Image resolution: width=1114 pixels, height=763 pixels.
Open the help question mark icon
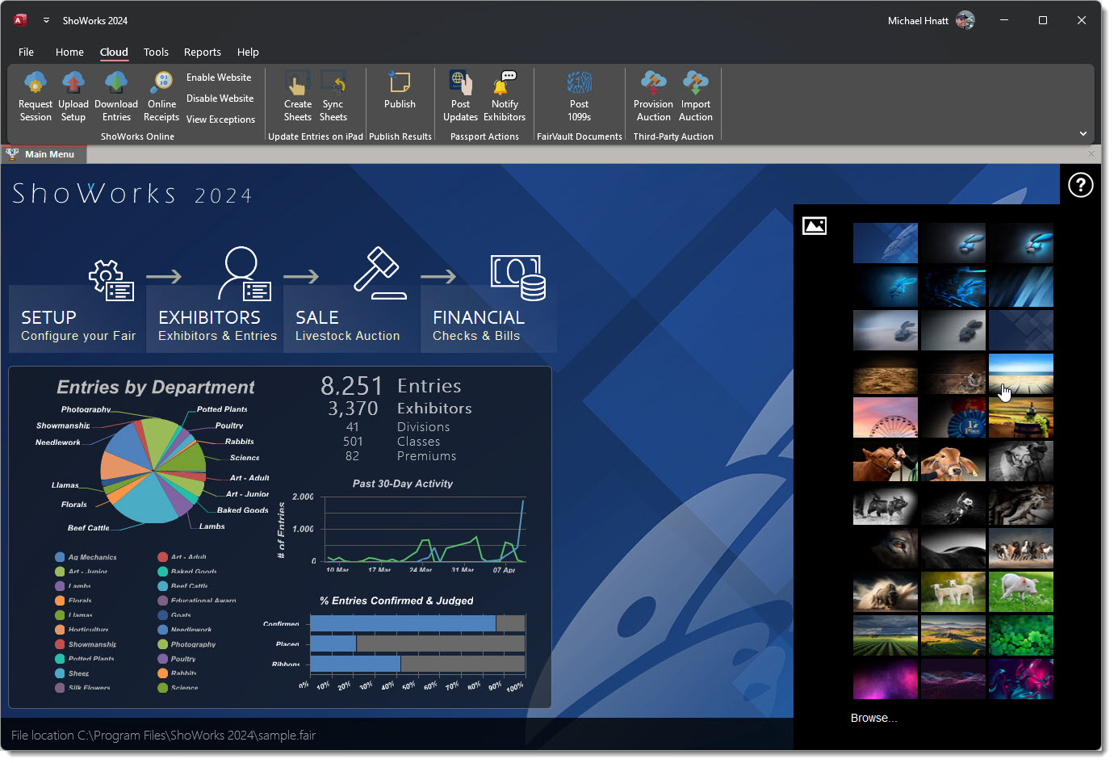point(1080,185)
